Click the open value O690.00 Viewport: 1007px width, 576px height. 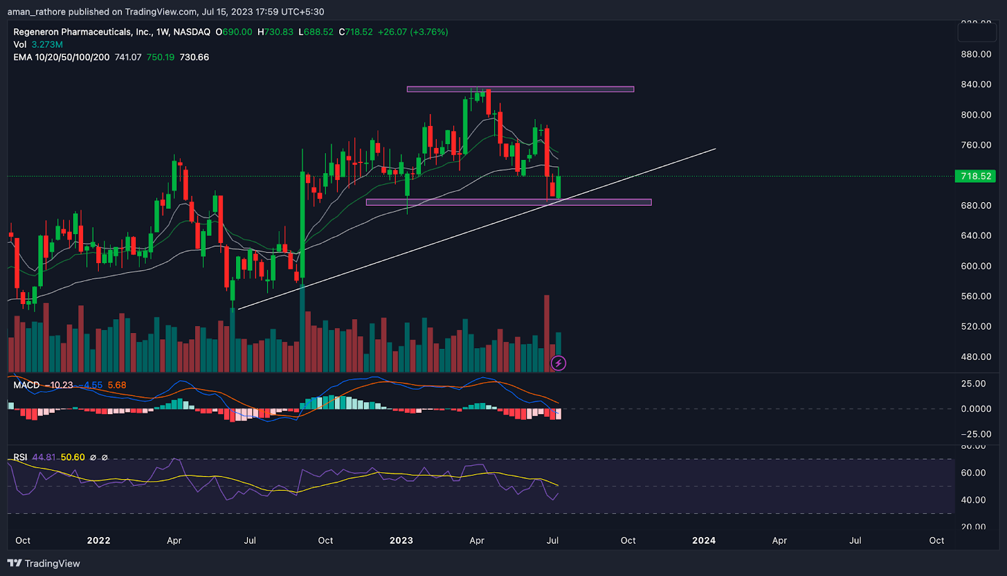point(233,32)
